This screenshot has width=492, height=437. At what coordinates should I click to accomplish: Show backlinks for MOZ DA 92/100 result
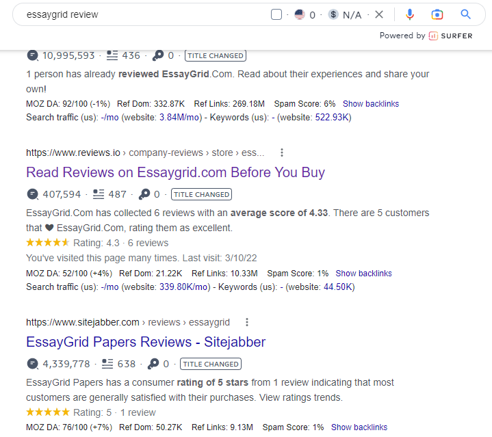point(371,104)
